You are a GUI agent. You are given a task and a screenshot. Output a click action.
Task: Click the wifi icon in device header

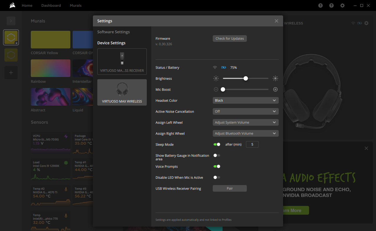353,23
